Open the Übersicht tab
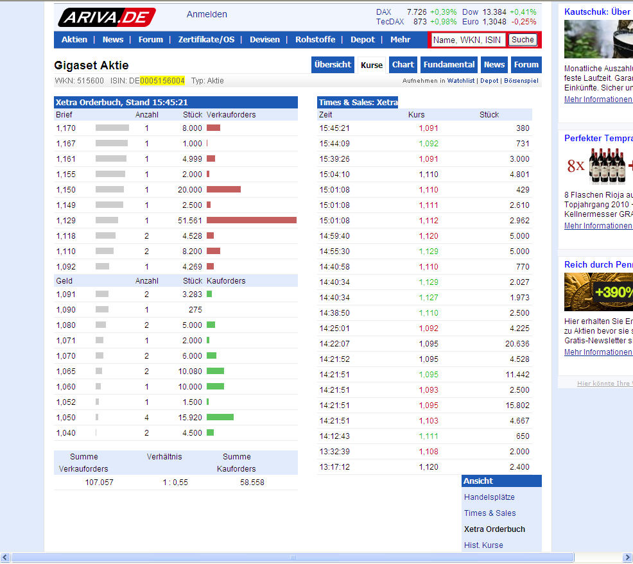The width and height of the screenshot is (633, 564). 333,65
